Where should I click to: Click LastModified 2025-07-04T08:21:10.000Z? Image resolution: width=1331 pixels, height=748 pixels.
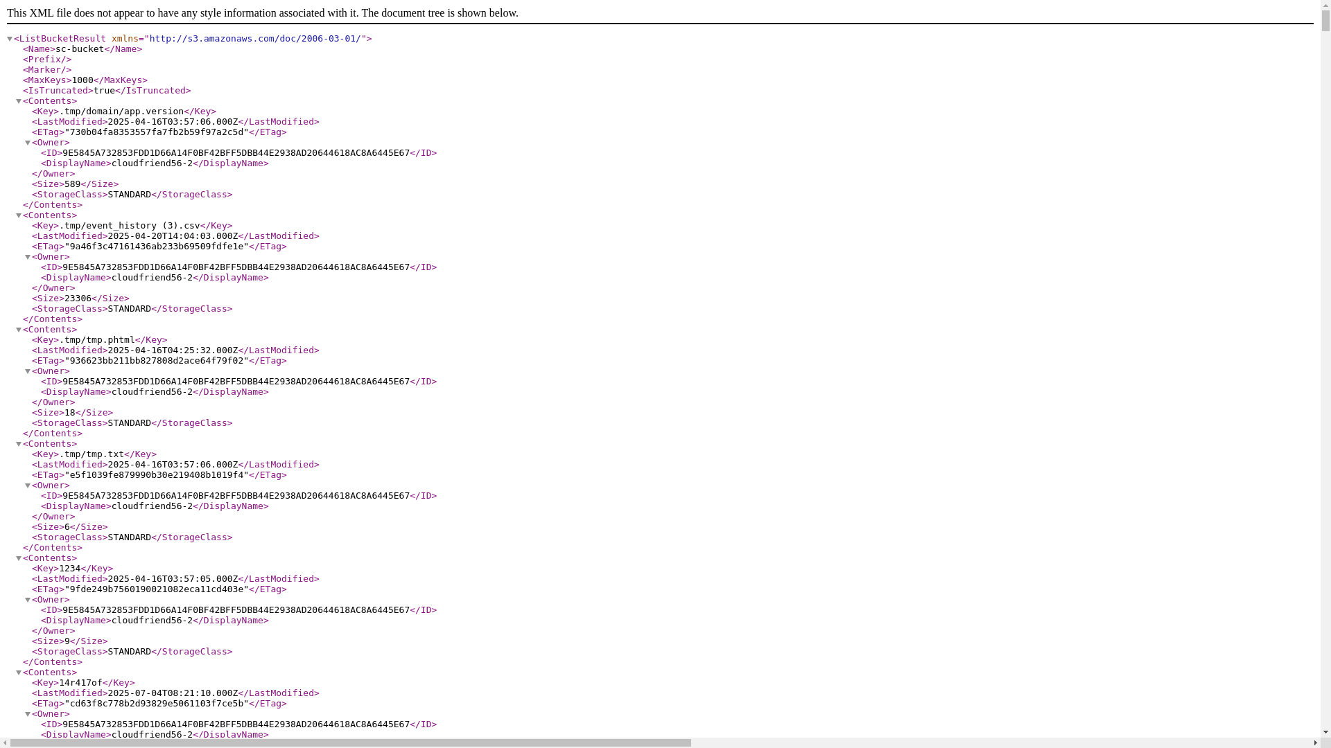point(173,693)
